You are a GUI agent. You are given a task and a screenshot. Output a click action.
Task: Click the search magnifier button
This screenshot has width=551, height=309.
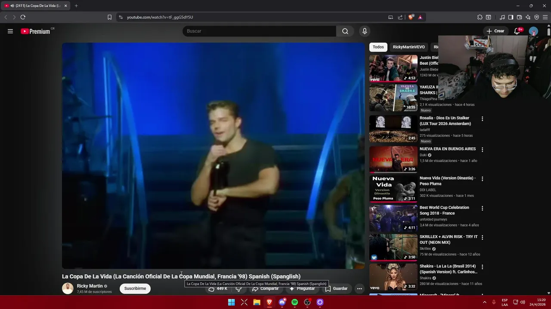pyautogui.click(x=345, y=31)
